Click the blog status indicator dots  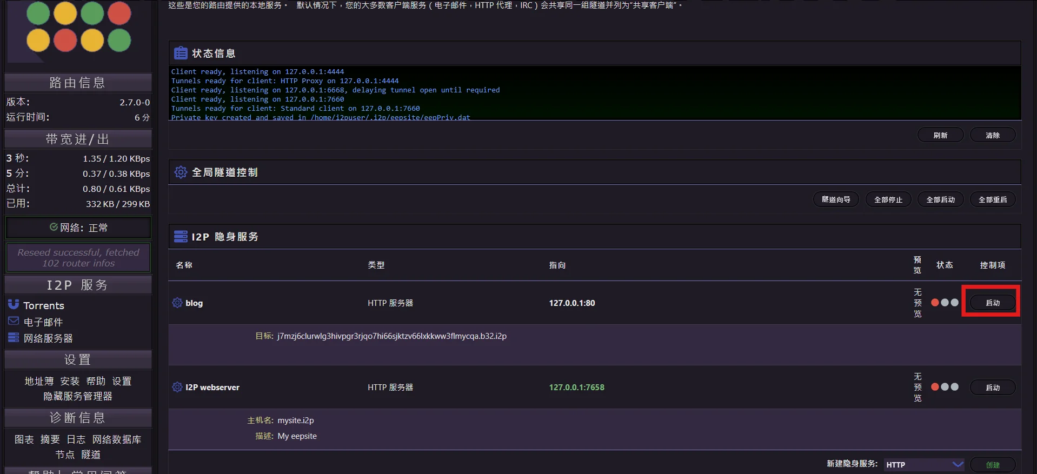tap(944, 303)
